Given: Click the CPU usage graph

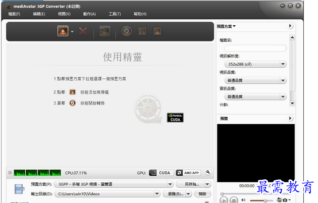Looking at the screenshot, I should (37, 173).
